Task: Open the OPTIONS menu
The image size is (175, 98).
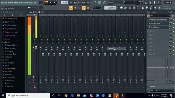Action: (25, 2)
